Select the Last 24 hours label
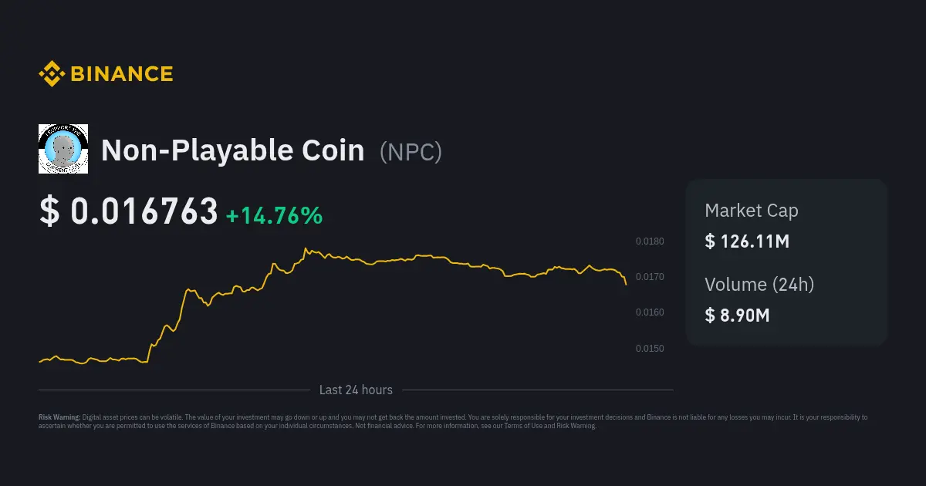 (356, 390)
